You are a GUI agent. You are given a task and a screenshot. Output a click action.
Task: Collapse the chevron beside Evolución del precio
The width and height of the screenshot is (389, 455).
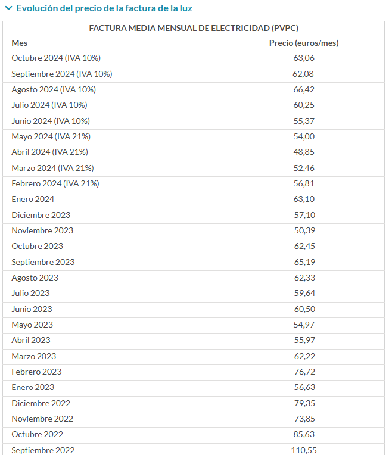9,8
